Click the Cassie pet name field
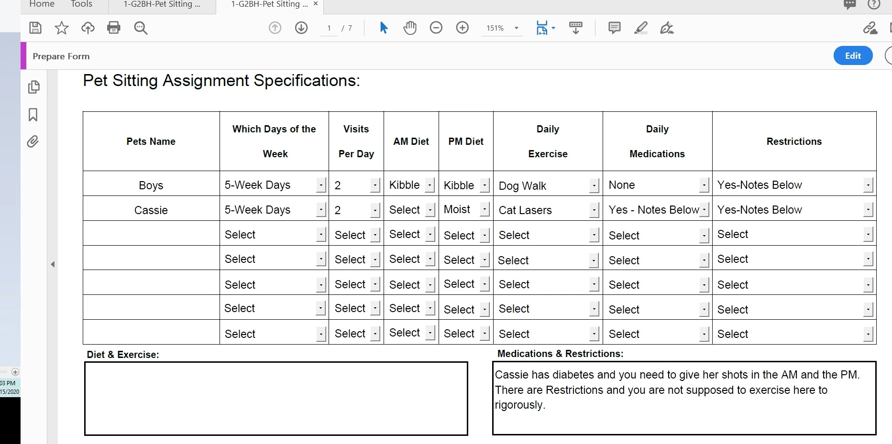The width and height of the screenshot is (892, 444). coord(151,210)
